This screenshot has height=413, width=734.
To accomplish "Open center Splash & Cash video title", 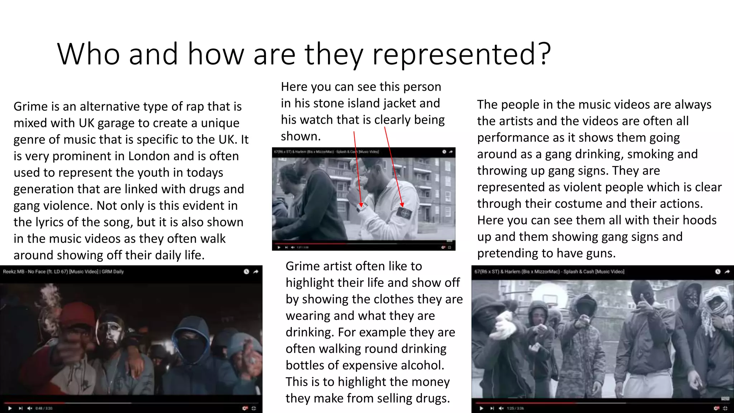I will 327,152.
